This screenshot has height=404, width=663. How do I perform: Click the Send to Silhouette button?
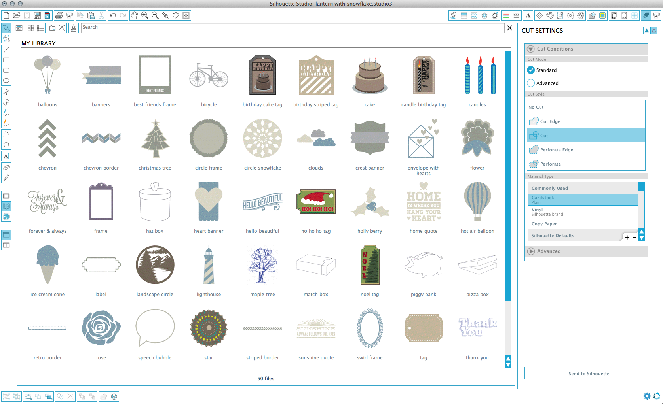589,373
